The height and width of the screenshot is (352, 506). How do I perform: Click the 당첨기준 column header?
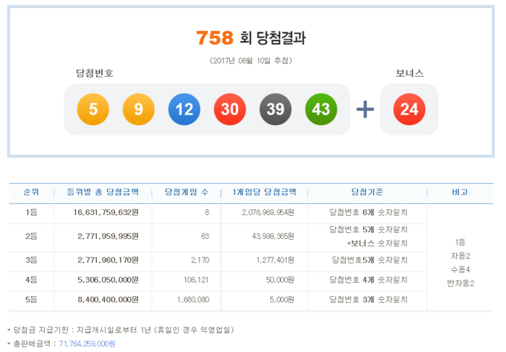click(367, 192)
